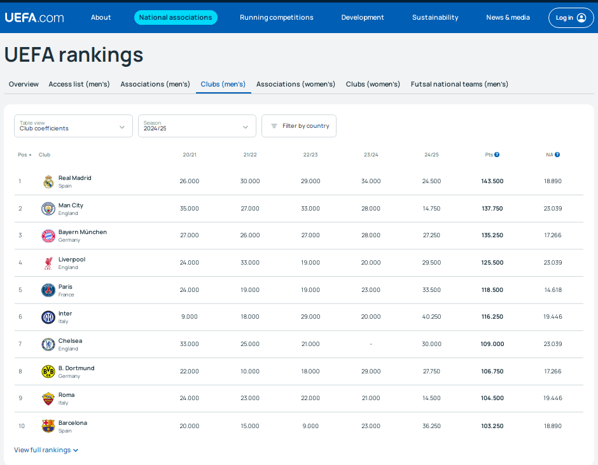Click the Liverpool club crest
Image resolution: width=598 pixels, height=465 pixels.
pos(48,263)
